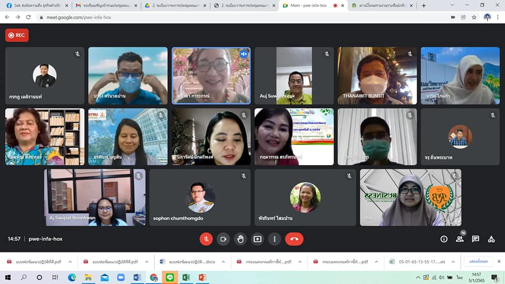
Task: Raise hand using the hand icon
Action: [240, 239]
